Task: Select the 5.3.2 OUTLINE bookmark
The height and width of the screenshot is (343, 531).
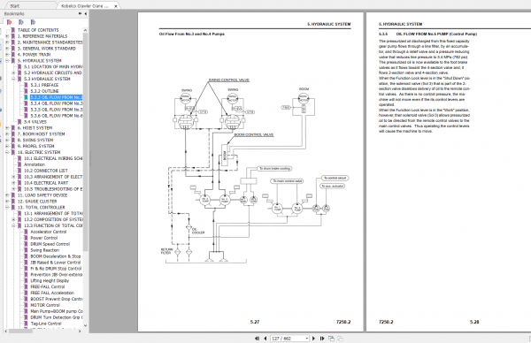Action: (44, 91)
